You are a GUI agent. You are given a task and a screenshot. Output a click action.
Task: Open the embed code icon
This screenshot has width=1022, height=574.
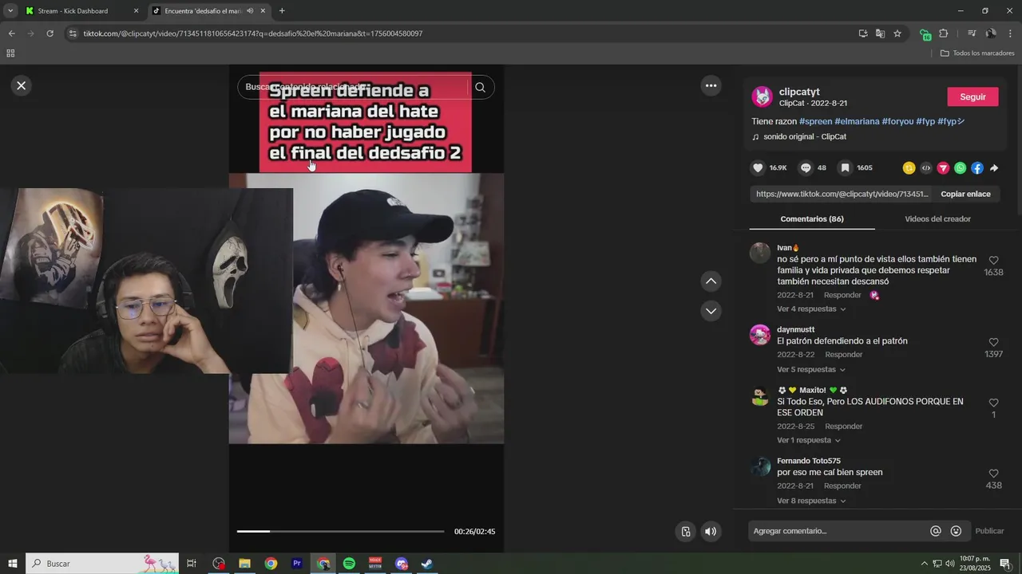tap(926, 167)
